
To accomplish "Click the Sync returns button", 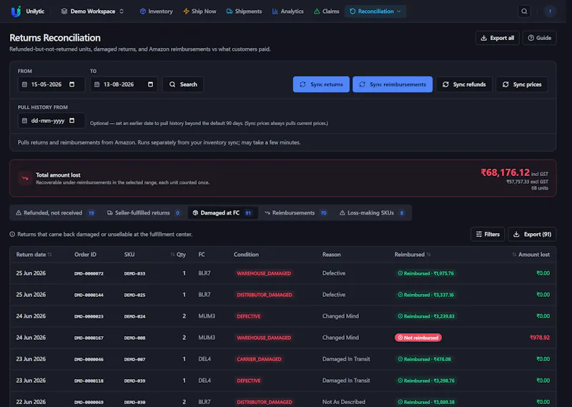I will coord(321,84).
